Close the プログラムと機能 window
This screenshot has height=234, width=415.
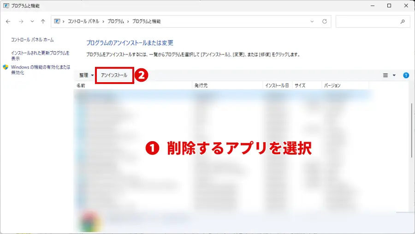pyautogui.click(x=406, y=6)
